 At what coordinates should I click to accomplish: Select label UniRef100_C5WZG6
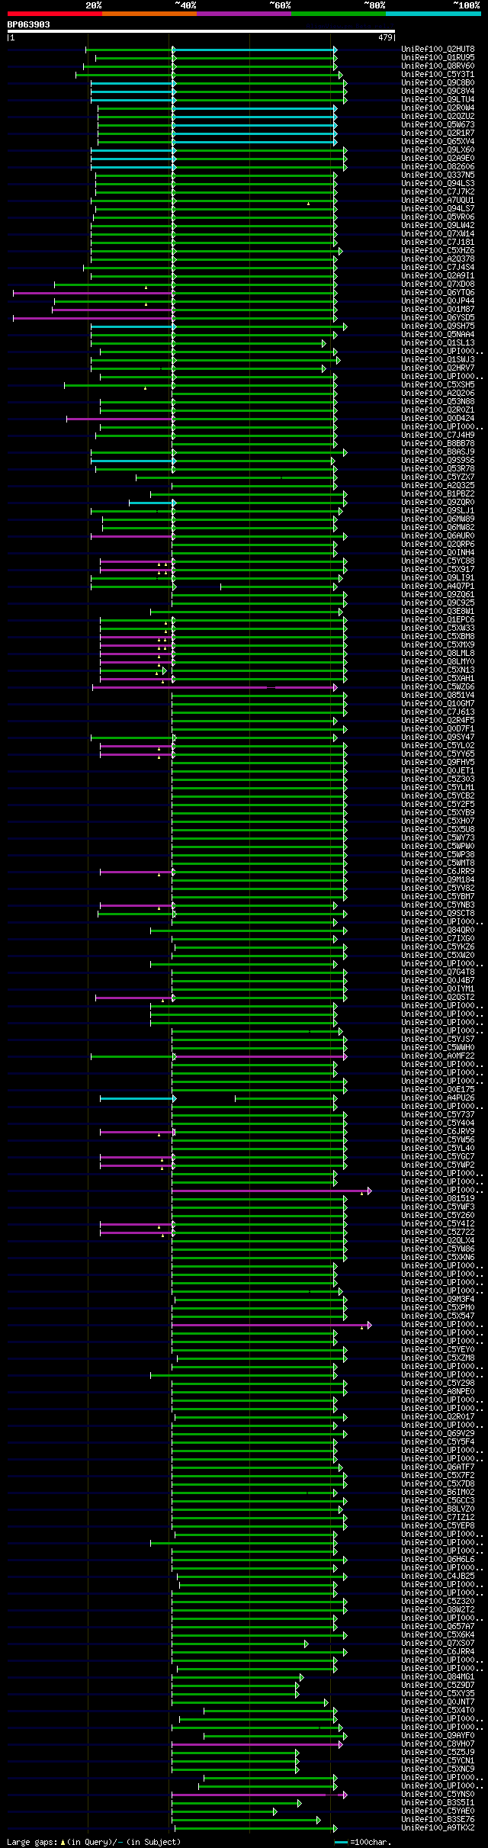(438, 687)
